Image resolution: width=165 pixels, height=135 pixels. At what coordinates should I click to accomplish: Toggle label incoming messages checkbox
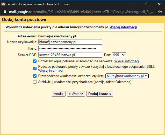[x=35, y=76]
